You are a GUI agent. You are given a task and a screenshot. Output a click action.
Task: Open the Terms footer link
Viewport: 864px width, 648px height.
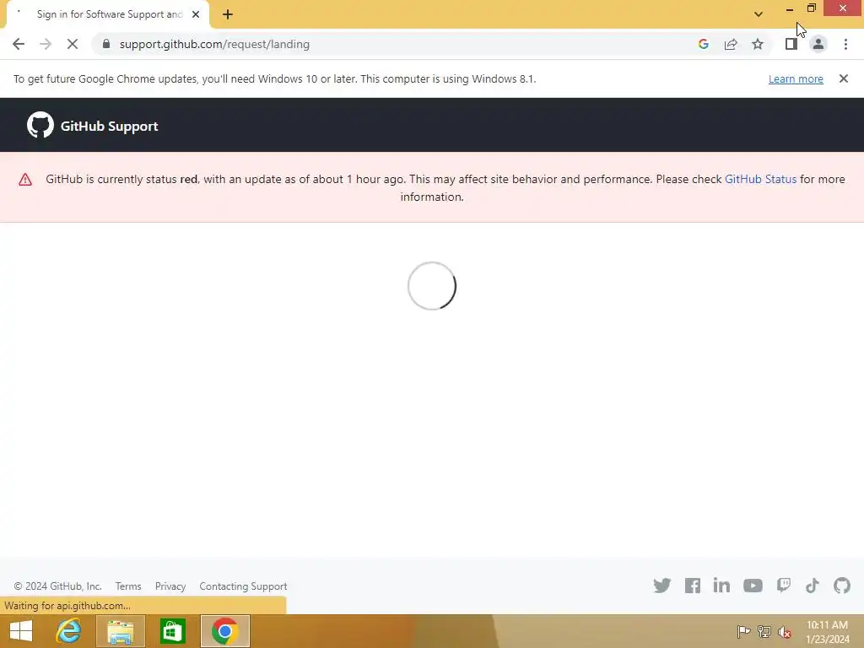pos(128,586)
